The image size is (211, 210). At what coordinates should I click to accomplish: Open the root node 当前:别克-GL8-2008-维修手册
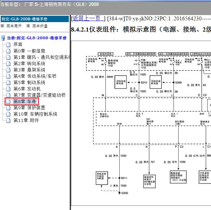coord(37,38)
